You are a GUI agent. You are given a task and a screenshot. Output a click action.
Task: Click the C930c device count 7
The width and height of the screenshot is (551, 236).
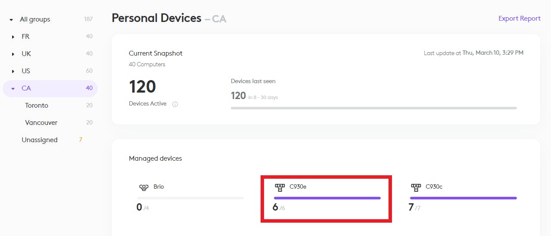click(411, 208)
